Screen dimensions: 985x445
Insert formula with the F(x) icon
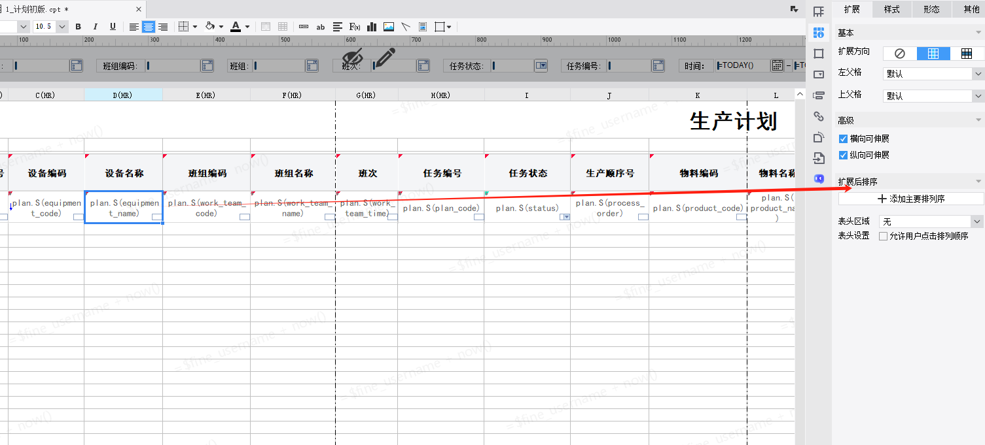point(355,27)
